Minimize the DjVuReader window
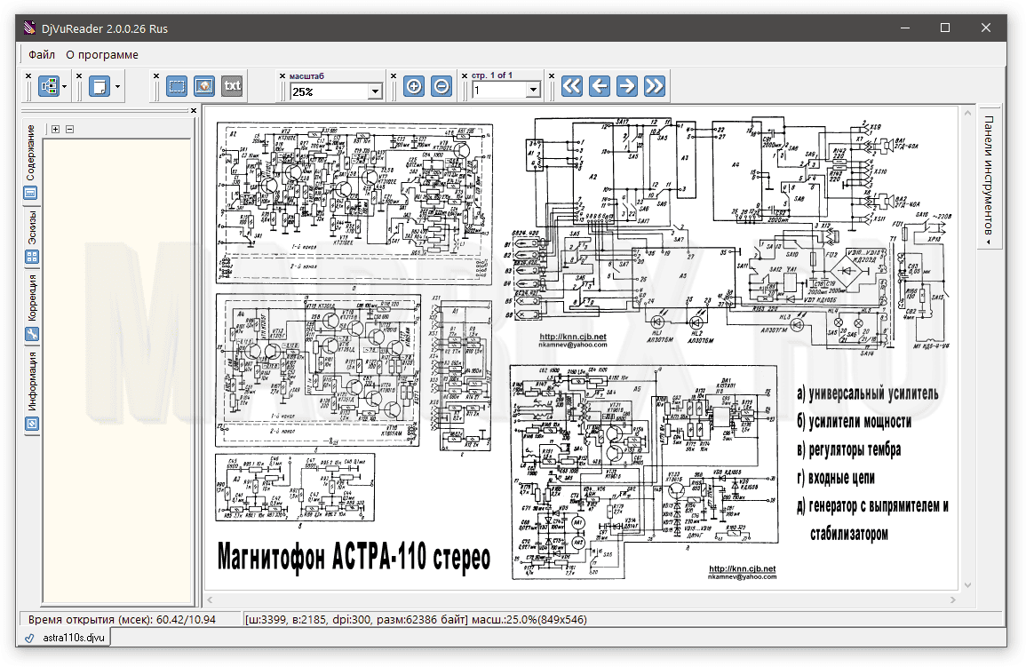The height and width of the screenshot is (667, 1026). 905,28
